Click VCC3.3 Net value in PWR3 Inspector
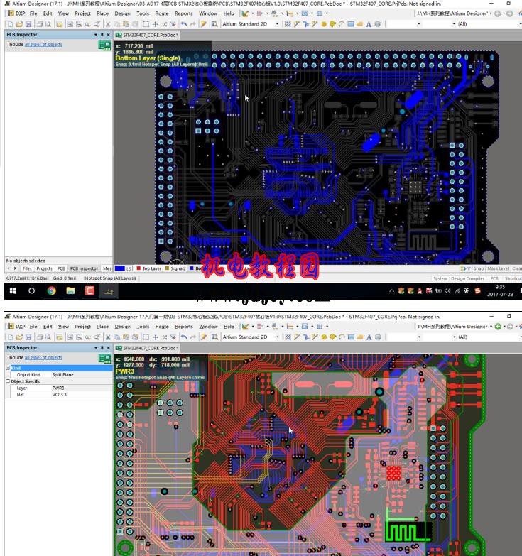522x556 pixels. (x=59, y=395)
